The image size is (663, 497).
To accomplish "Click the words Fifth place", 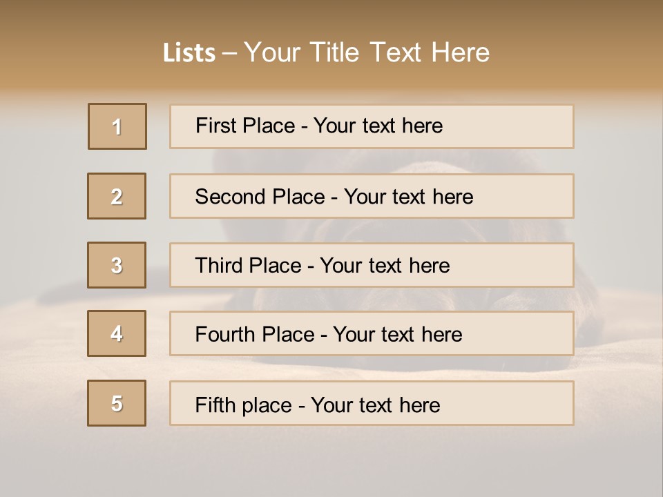I will coord(243,405).
